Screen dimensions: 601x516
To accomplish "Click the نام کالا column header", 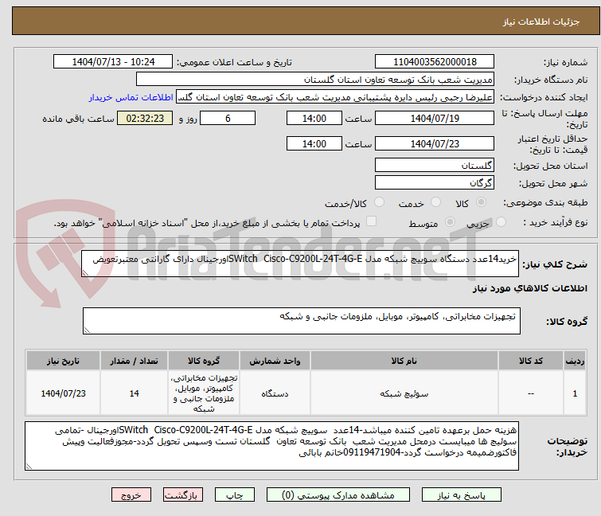I will pos(404,361).
